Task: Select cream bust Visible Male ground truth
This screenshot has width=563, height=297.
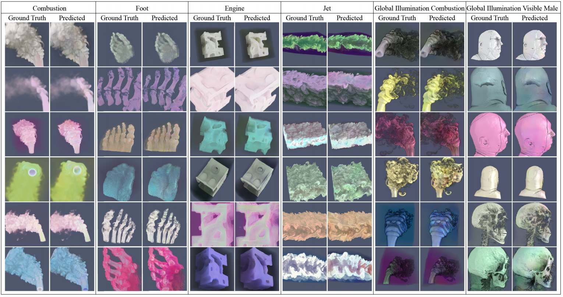Action: coord(490,179)
